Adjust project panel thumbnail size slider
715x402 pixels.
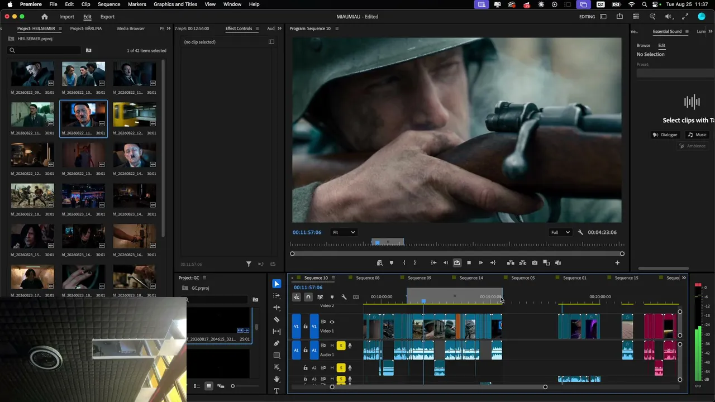pos(246,386)
